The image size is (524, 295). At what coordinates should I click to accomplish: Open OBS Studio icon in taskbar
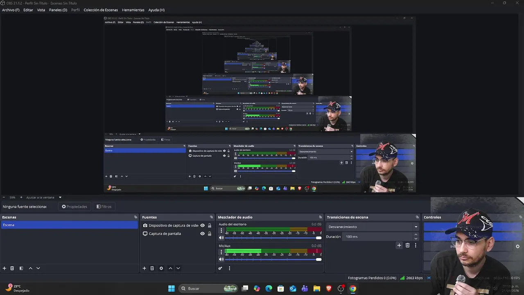pyautogui.click(x=341, y=288)
